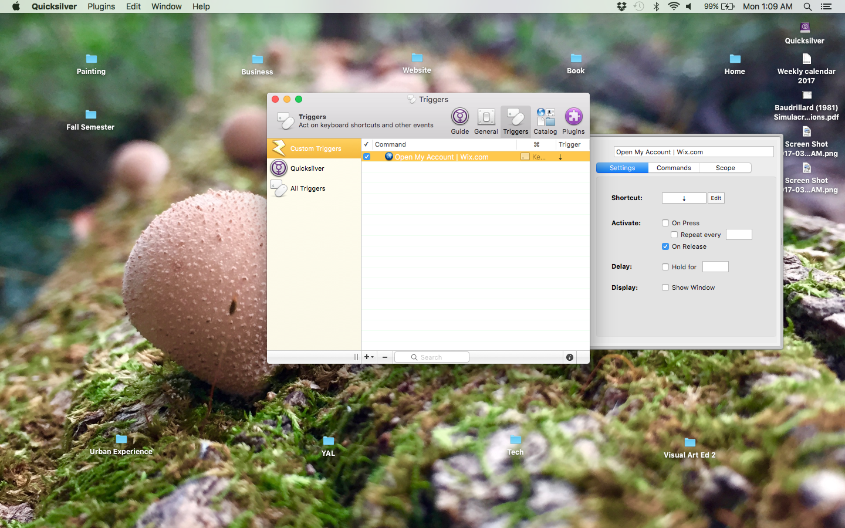Switch to the Settings tab
Screen dimensions: 845x528
[622, 168]
